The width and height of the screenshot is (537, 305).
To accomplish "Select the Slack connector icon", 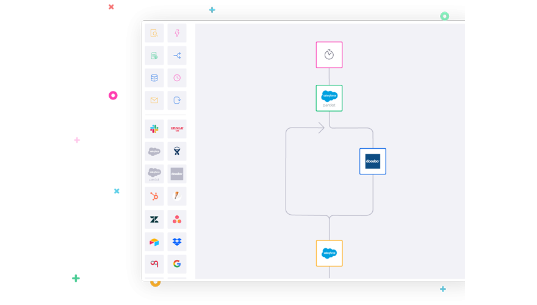I will click(154, 129).
